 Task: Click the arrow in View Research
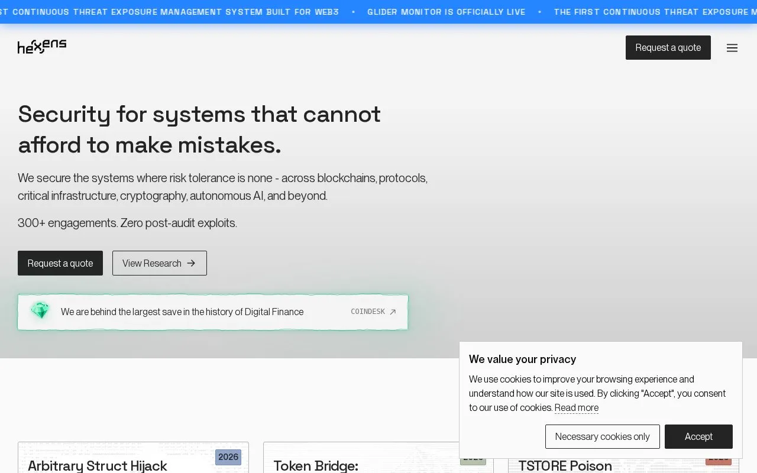coord(191,263)
